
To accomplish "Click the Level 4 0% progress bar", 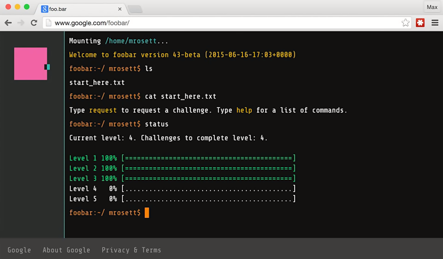I will [209, 189].
